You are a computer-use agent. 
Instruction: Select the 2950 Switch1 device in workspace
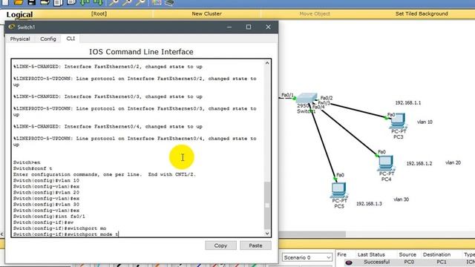(307, 99)
